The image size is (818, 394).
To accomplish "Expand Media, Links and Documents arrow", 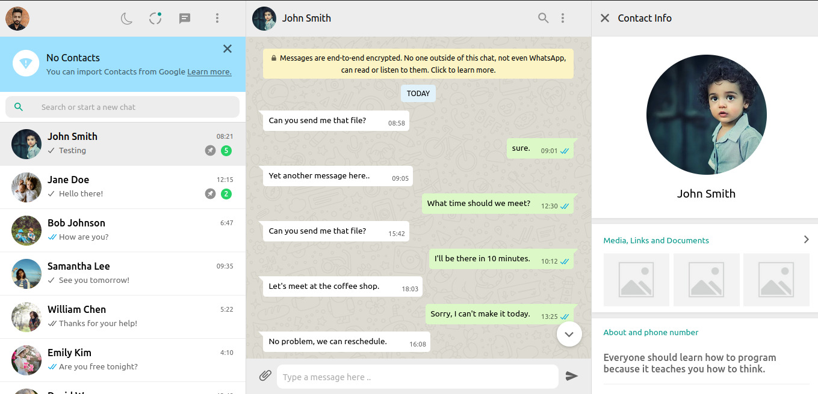I will click(806, 240).
